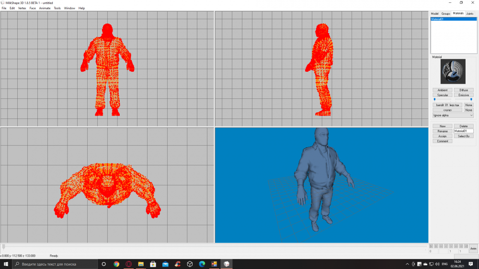The image size is (479, 269).
Task: Click the play forward (>>) animation button
Action: pos(456,246)
